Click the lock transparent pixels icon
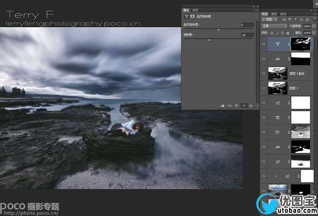This screenshot has width=318, height=216. (x=272, y=33)
